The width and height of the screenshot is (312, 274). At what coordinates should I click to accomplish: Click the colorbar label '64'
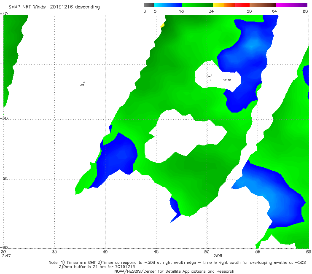274,11
